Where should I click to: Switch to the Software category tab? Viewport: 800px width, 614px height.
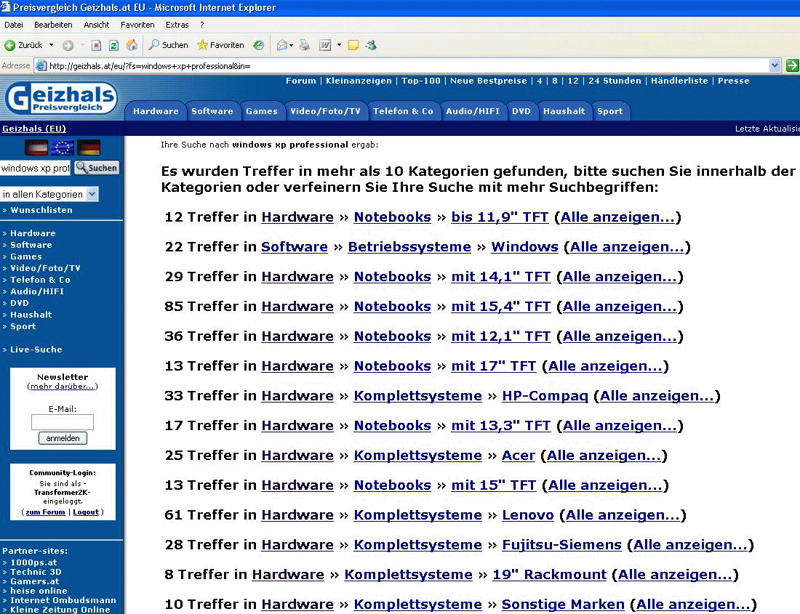(212, 111)
